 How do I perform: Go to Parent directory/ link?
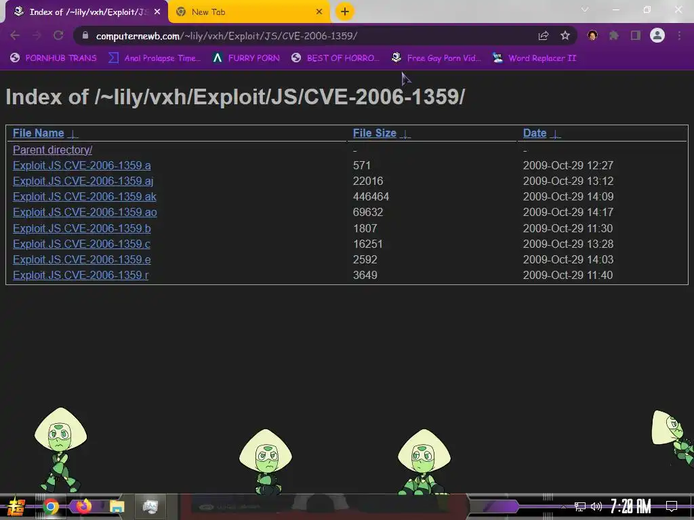(53, 150)
